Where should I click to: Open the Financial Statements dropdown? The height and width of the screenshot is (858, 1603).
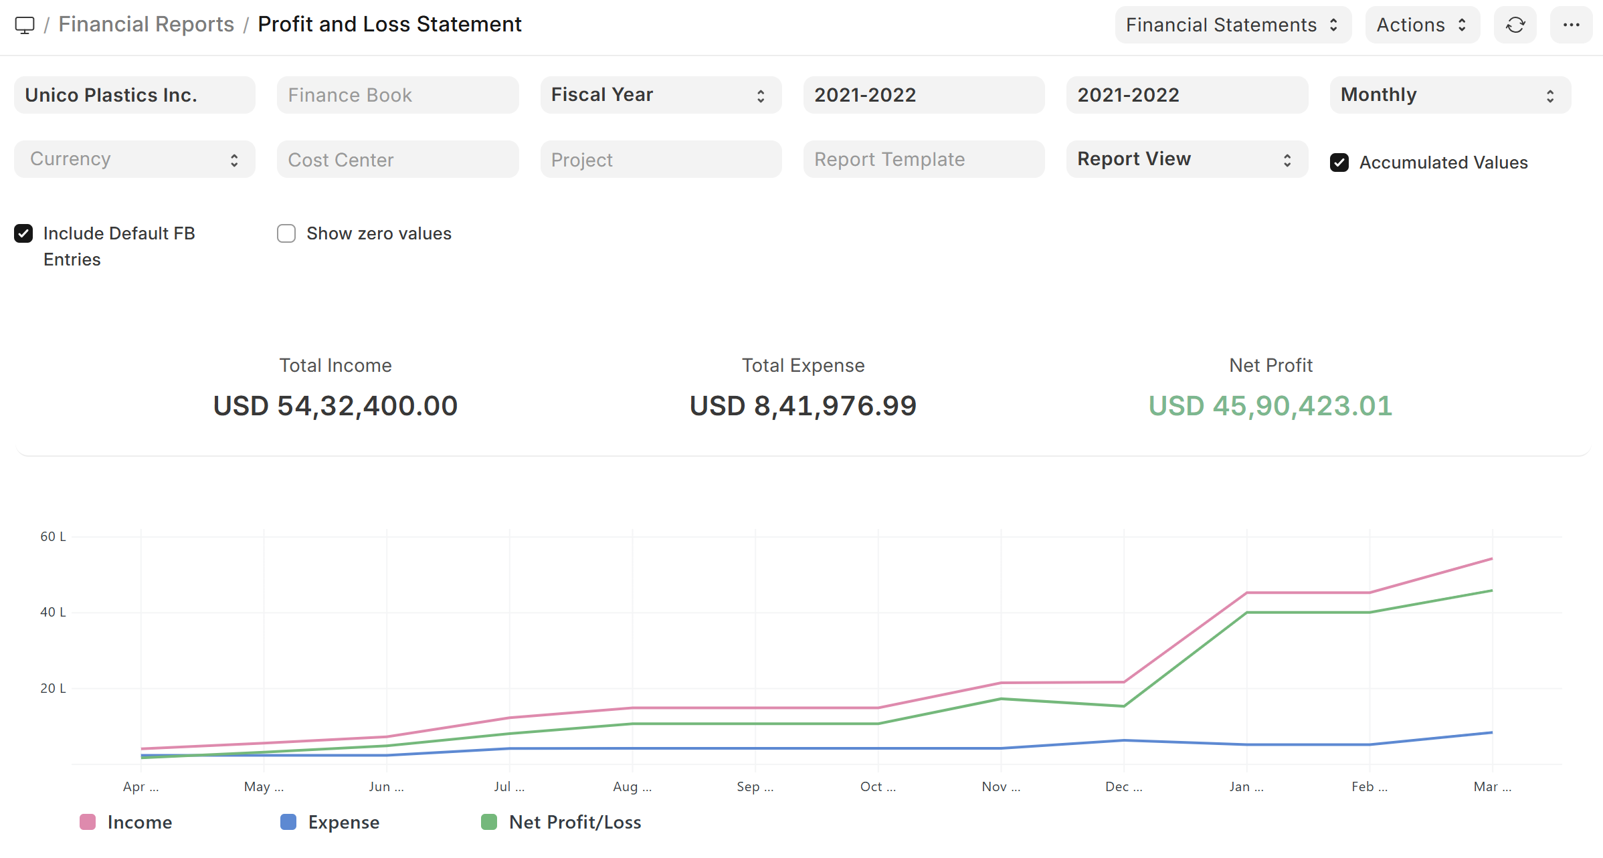coord(1233,25)
